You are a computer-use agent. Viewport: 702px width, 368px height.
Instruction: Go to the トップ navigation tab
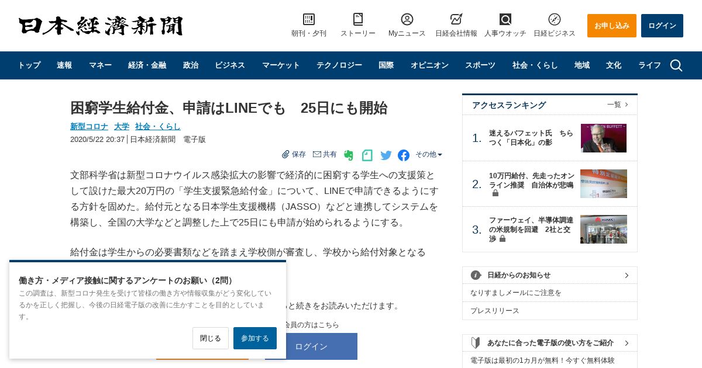[x=29, y=65]
